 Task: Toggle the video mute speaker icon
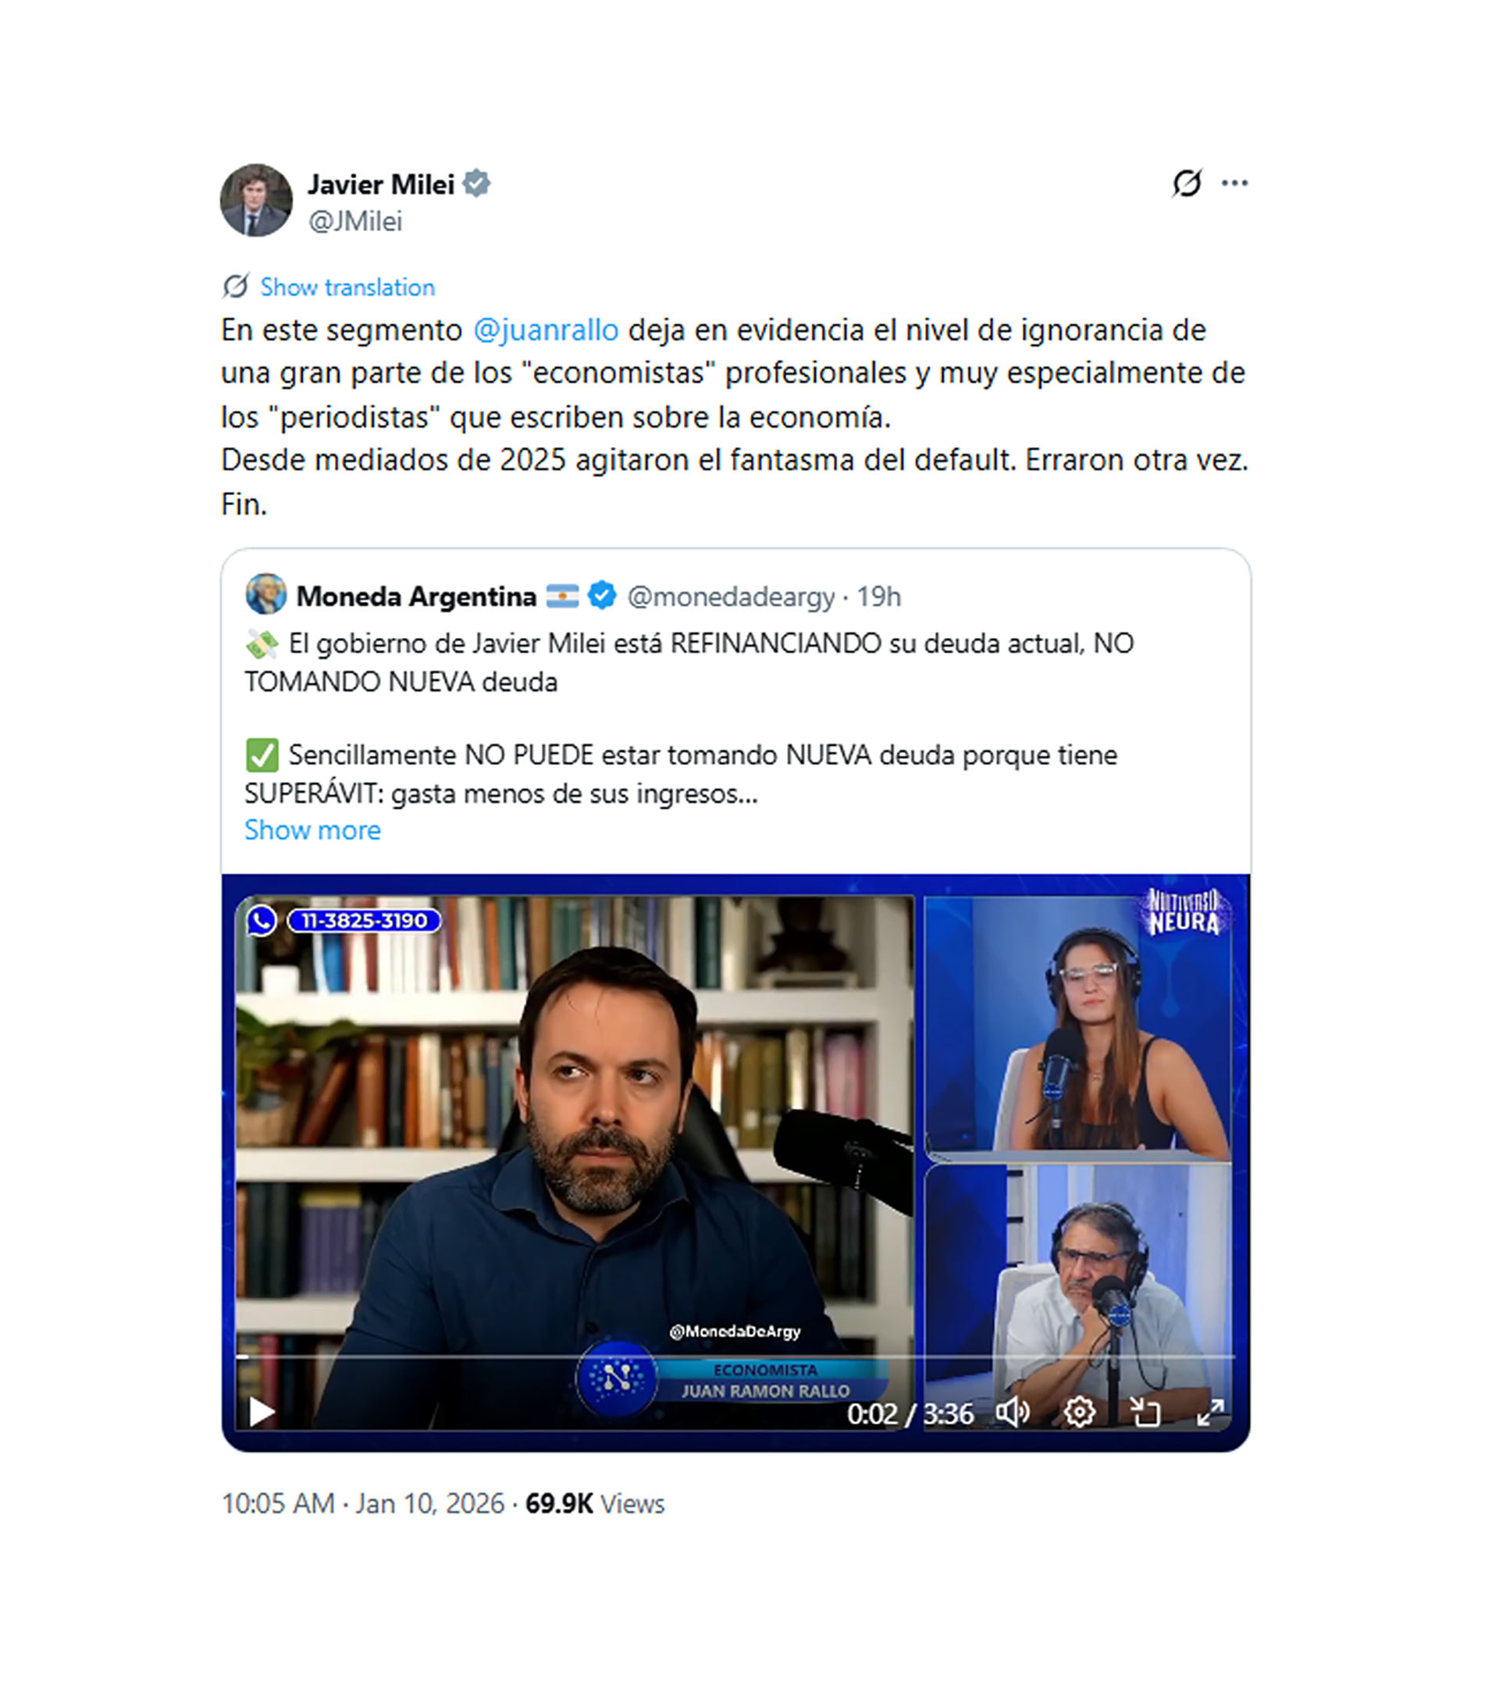point(1013,1414)
